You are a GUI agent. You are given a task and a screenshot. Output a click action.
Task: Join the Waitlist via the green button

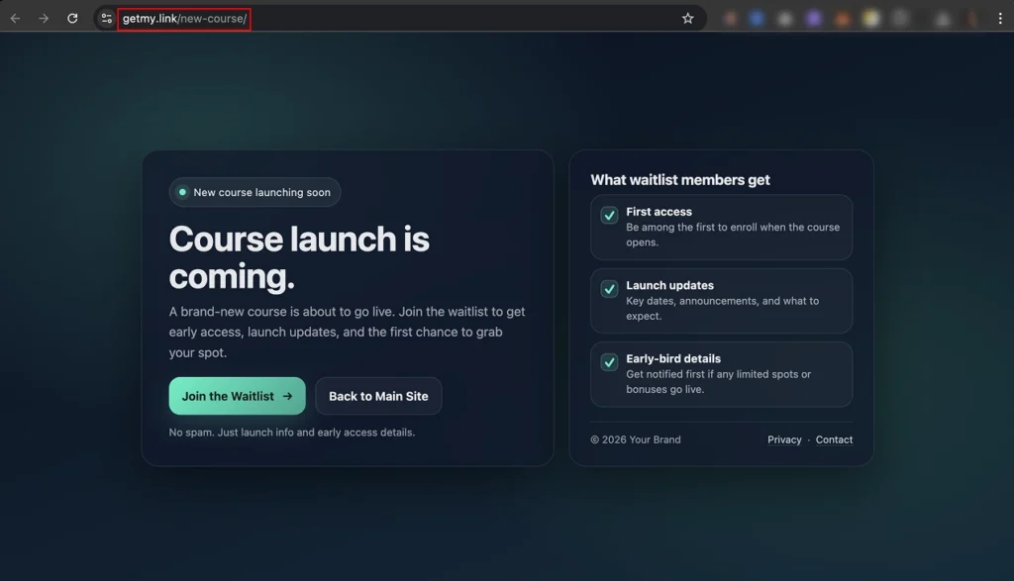[x=237, y=396]
